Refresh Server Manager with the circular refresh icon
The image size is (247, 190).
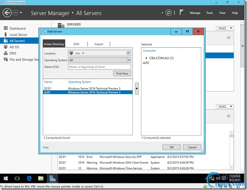168,13
